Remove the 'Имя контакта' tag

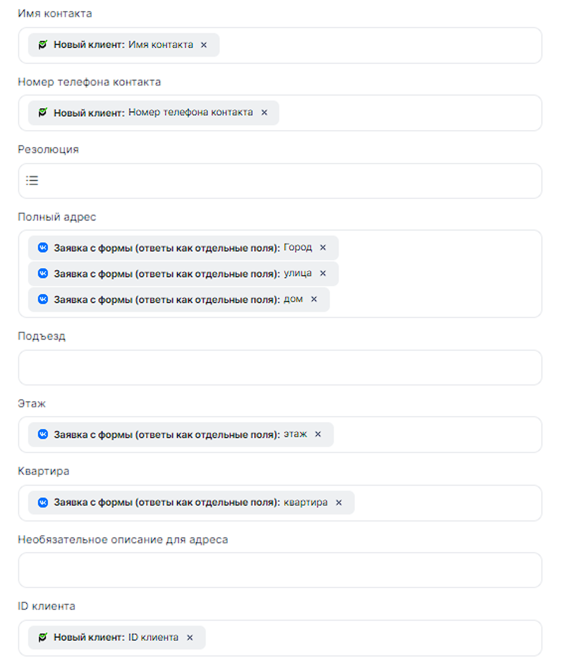click(x=204, y=45)
